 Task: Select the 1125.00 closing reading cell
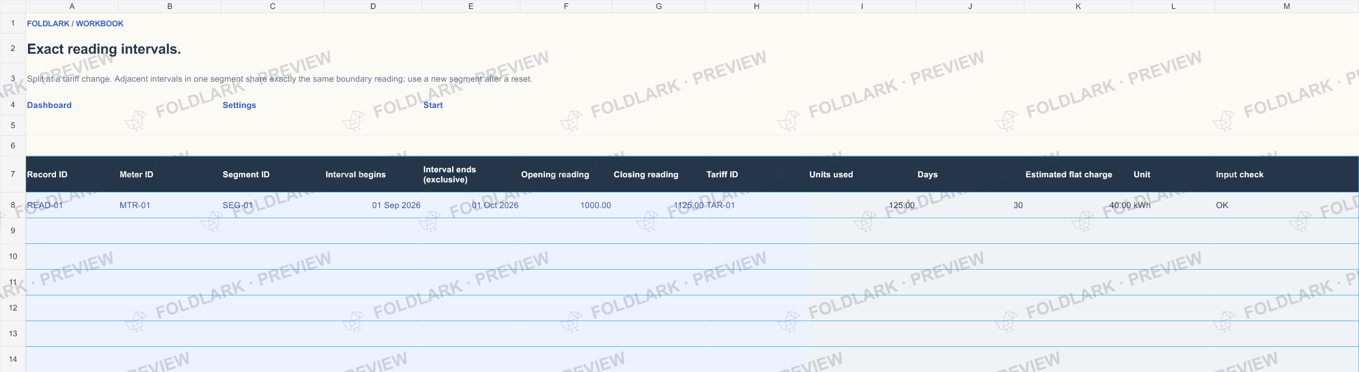tap(659, 205)
